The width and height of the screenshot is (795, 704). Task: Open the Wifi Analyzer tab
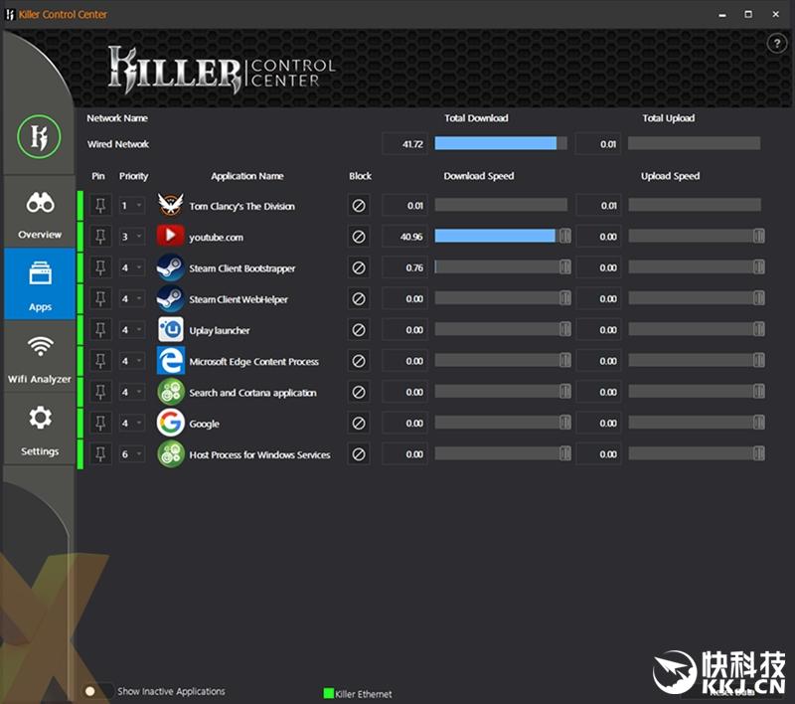click(40, 357)
